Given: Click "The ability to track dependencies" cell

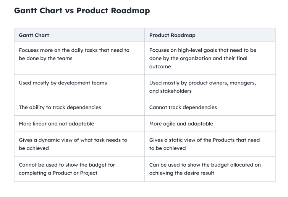Looking at the screenshot, I should (x=60, y=107).
